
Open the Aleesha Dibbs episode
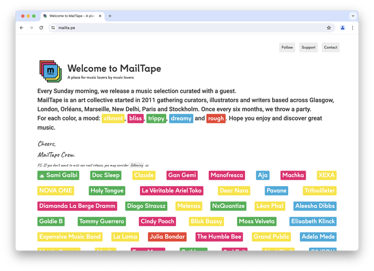[x=315, y=206]
